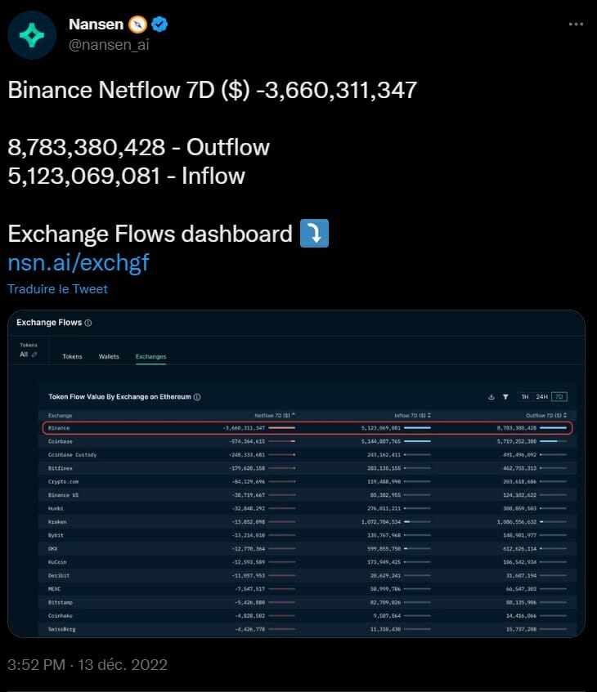Click the compass badge beside Nansen
The image size is (597, 692).
click(138, 25)
